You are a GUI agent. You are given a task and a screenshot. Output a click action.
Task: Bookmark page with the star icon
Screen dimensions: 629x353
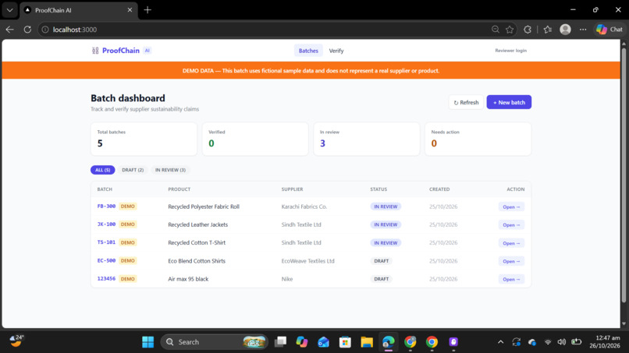510,30
